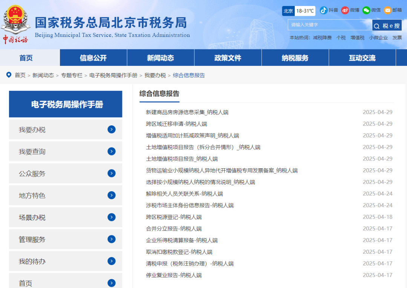Viewport: 407px width, 288px height.
Task: Click the 税e搜 search button
Action: pyautogui.click(x=387, y=26)
